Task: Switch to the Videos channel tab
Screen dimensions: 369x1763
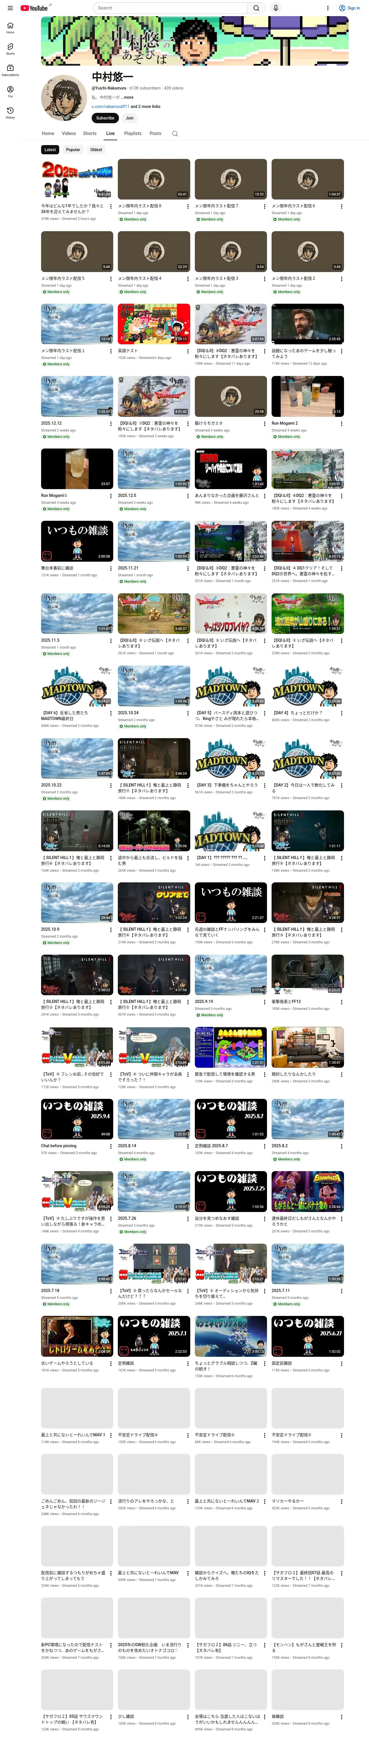Action: coord(69,134)
